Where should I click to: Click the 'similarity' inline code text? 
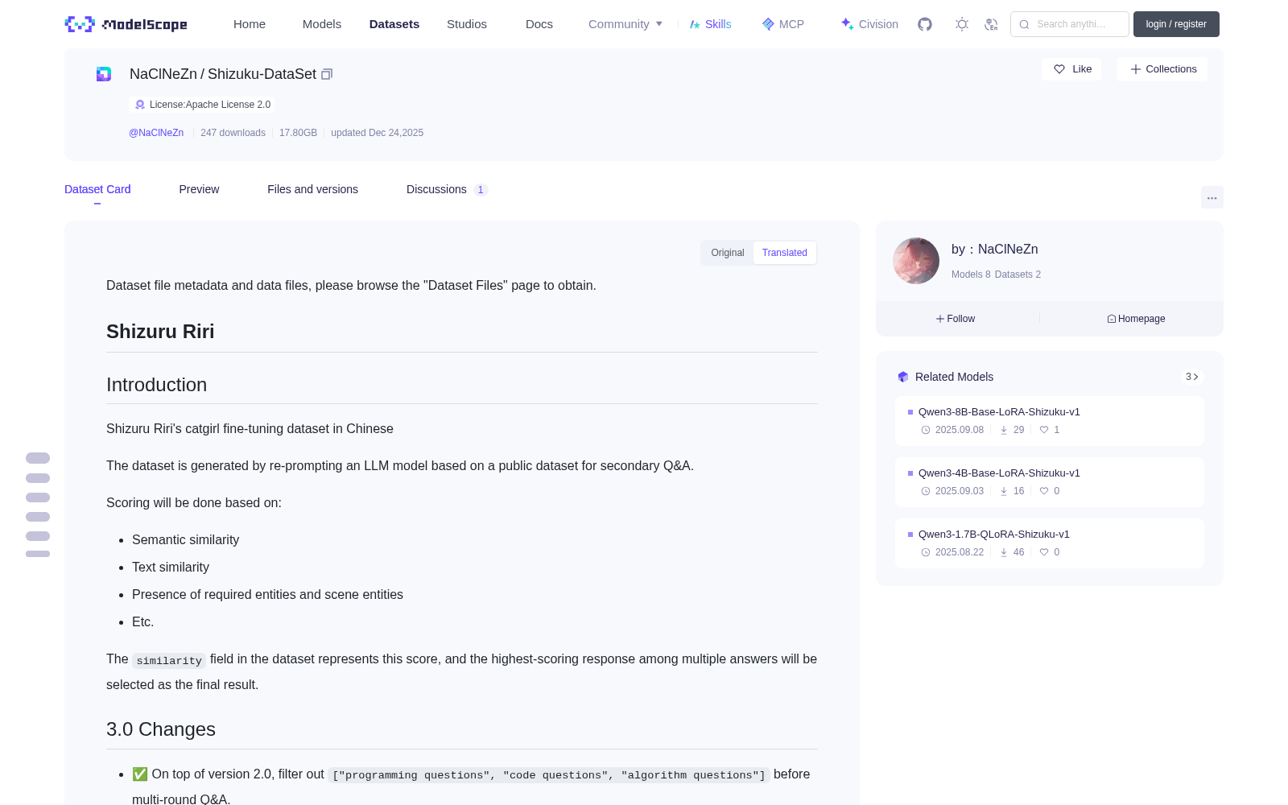[169, 660]
